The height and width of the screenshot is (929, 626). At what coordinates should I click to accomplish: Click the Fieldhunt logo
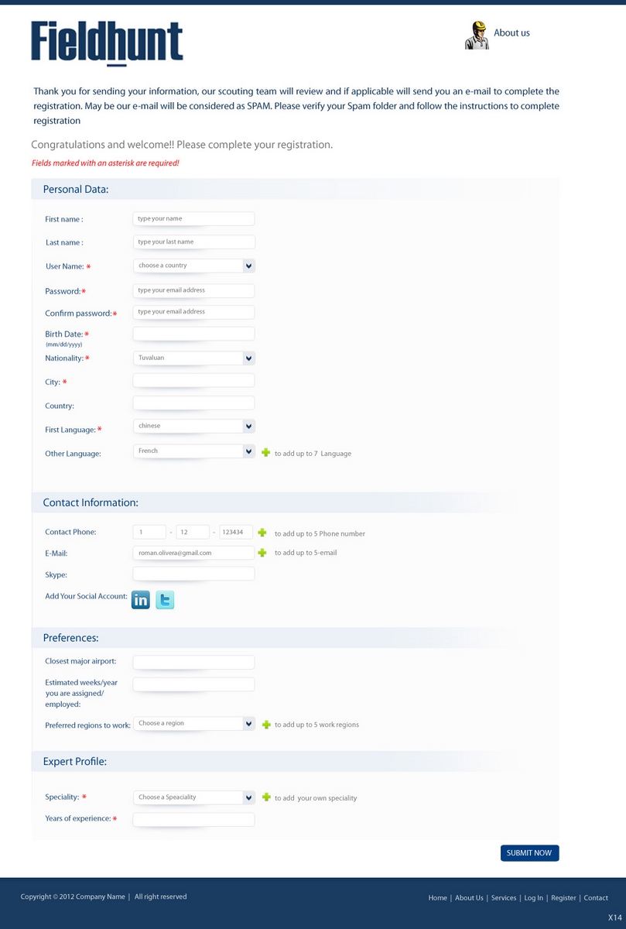click(x=107, y=43)
